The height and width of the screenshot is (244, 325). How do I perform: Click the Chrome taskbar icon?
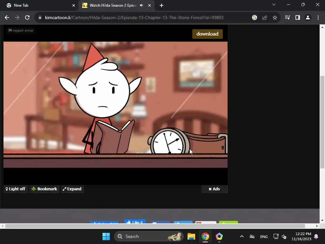coord(205,236)
